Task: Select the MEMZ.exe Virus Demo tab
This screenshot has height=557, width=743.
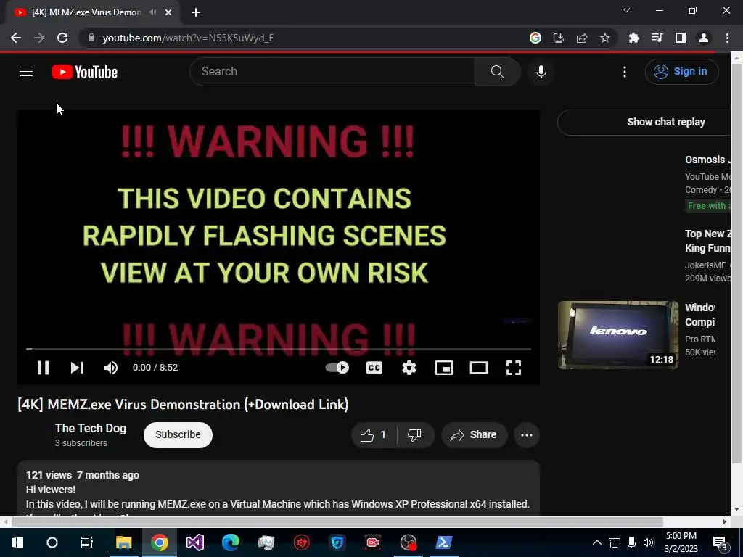Action: point(86,12)
